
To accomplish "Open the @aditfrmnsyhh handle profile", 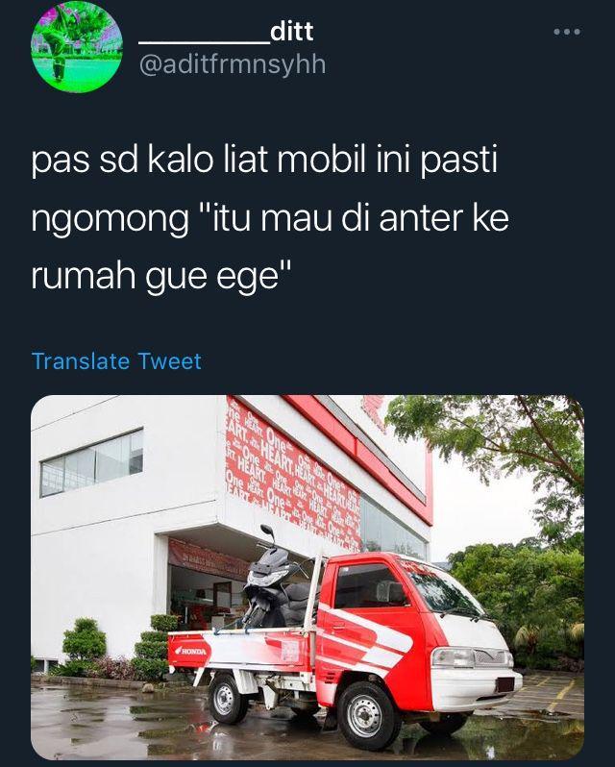I will click(233, 64).
